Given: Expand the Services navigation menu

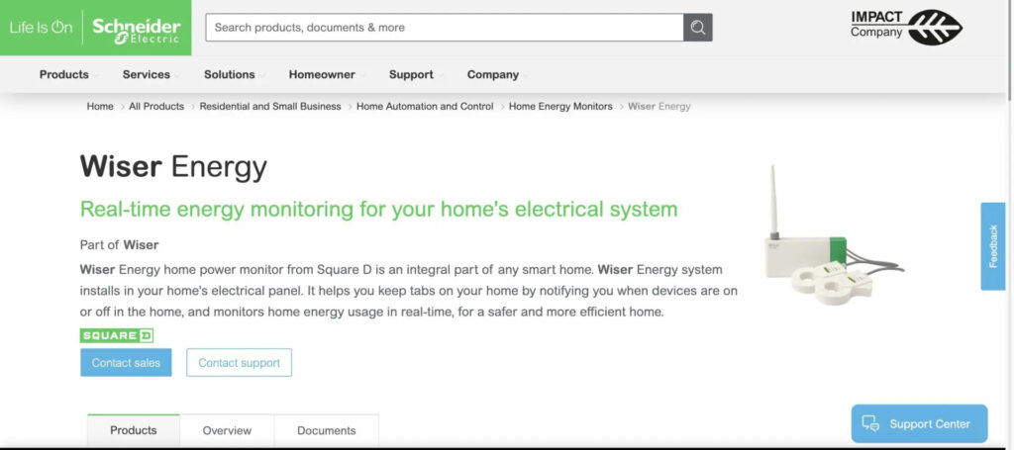Looking at the screenshot, I should [x=151, y=74].
